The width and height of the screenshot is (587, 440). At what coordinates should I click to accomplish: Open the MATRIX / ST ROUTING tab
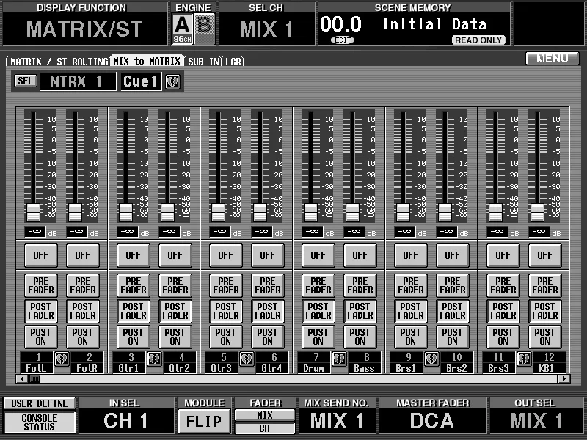[x=59, y=62]
